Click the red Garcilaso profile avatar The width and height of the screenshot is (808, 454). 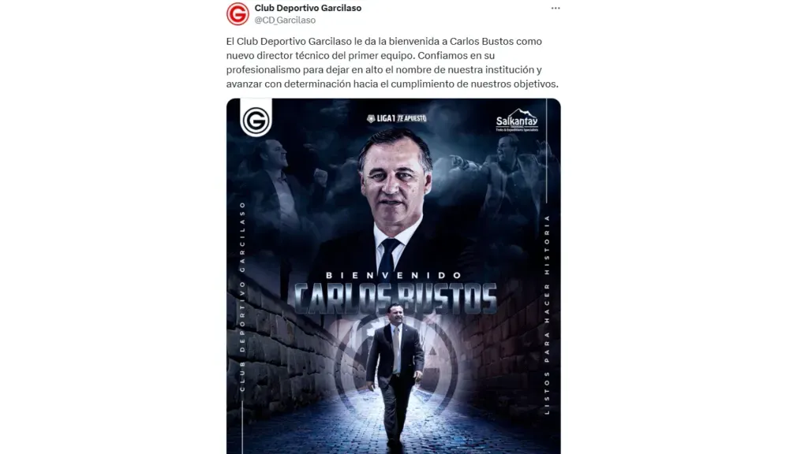click(238, 14)
